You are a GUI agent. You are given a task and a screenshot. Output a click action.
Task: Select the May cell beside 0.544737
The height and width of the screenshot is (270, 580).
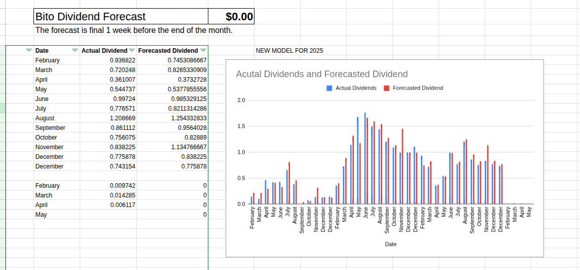coord(57,89)
